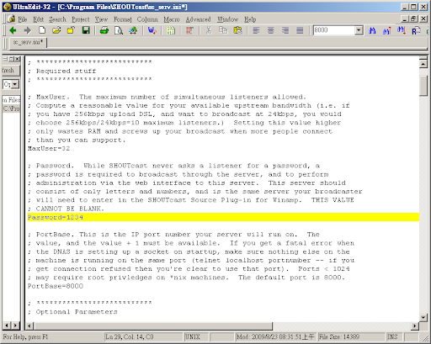Viewport: 431px width, 344px height.
Task: Close the file using the toolbar icon
Action: click(x=71, y=30)
